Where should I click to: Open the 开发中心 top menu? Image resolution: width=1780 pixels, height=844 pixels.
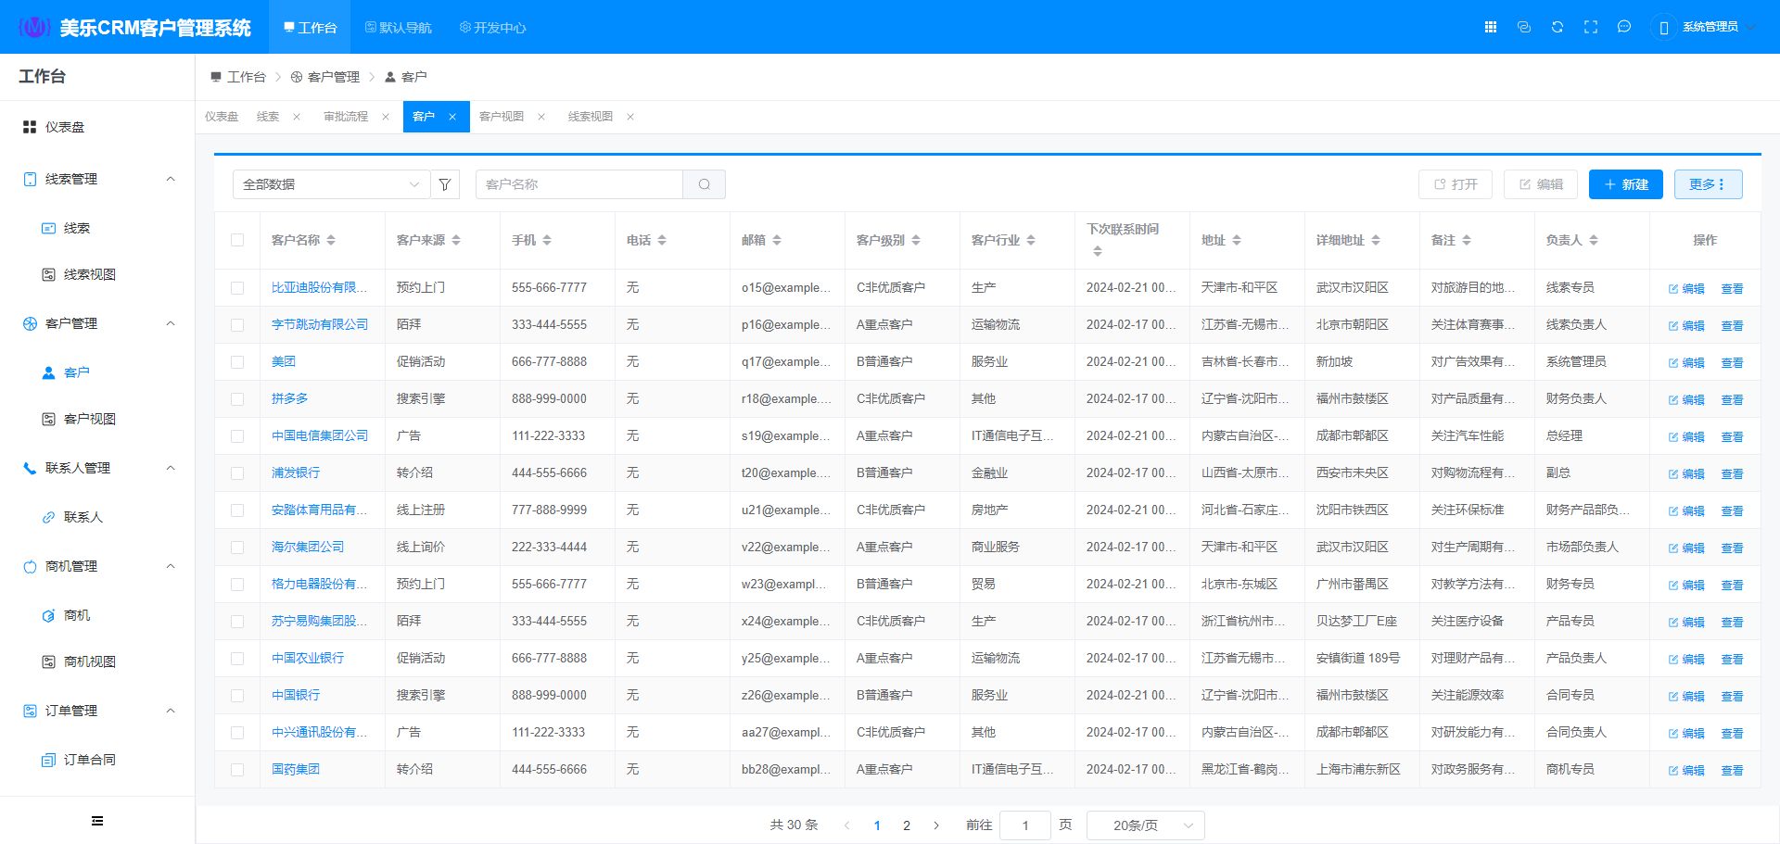click(493, 28)
